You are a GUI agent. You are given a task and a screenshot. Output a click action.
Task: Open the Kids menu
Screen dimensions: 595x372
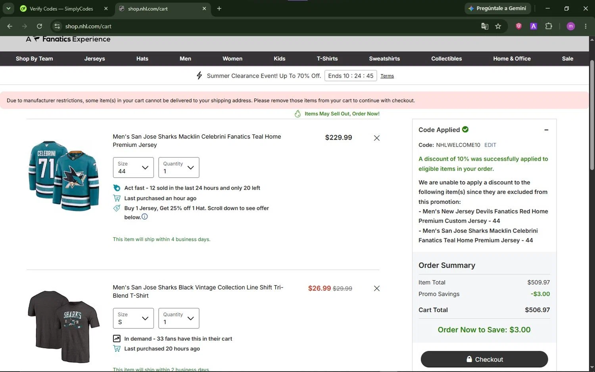(x=279, y=59)
